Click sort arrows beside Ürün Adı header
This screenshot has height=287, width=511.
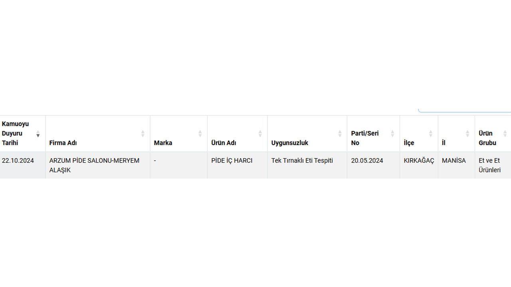[260, 134]
